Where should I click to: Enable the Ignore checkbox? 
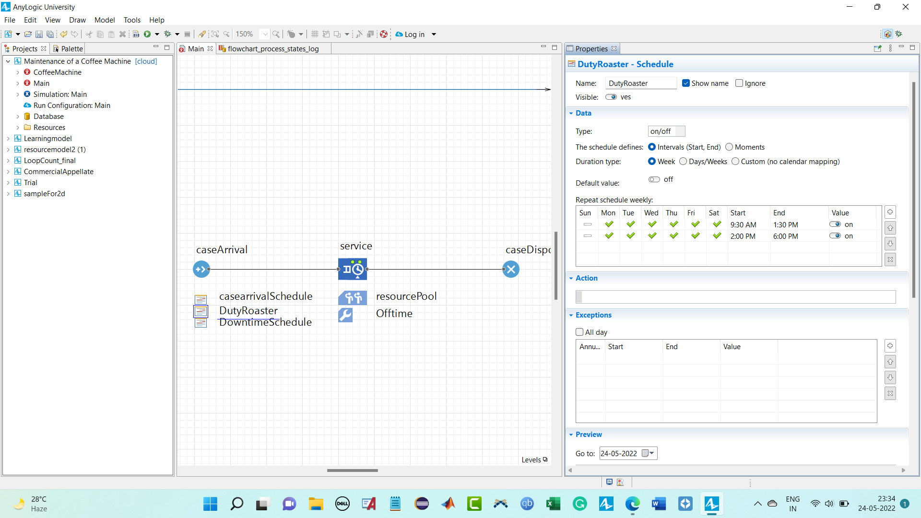point(739,83)
